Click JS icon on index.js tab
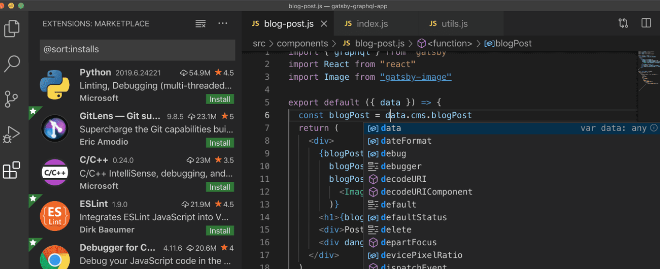The image size is (660, 269). [x=348, y=24]
